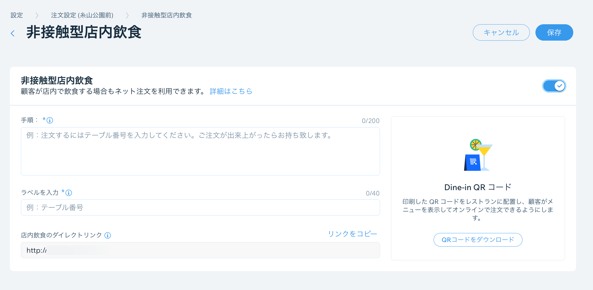The height and width of the screenshot is (290, 593).
Task: Download the QR code with QRコードをダウンロード
Action: [x=478, y=240]
